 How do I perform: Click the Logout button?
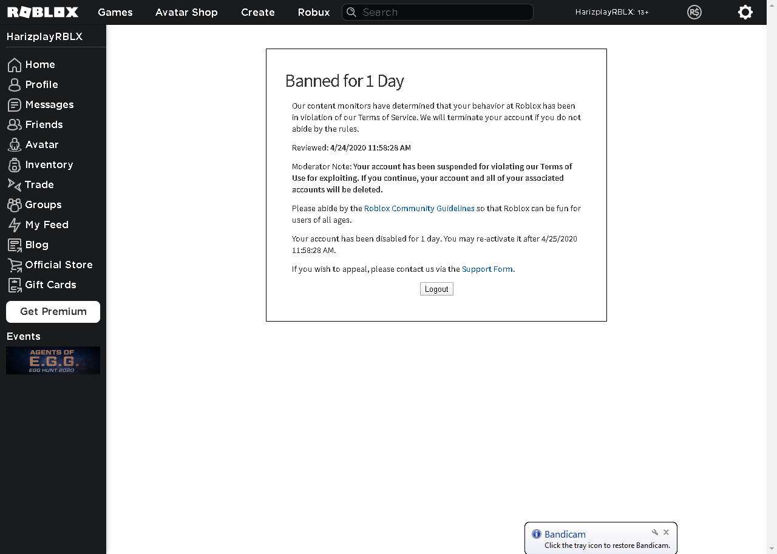click(x=436, y=289)
